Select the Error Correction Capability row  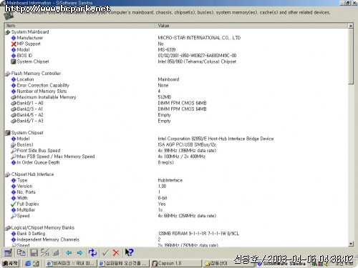click(176, 85)
